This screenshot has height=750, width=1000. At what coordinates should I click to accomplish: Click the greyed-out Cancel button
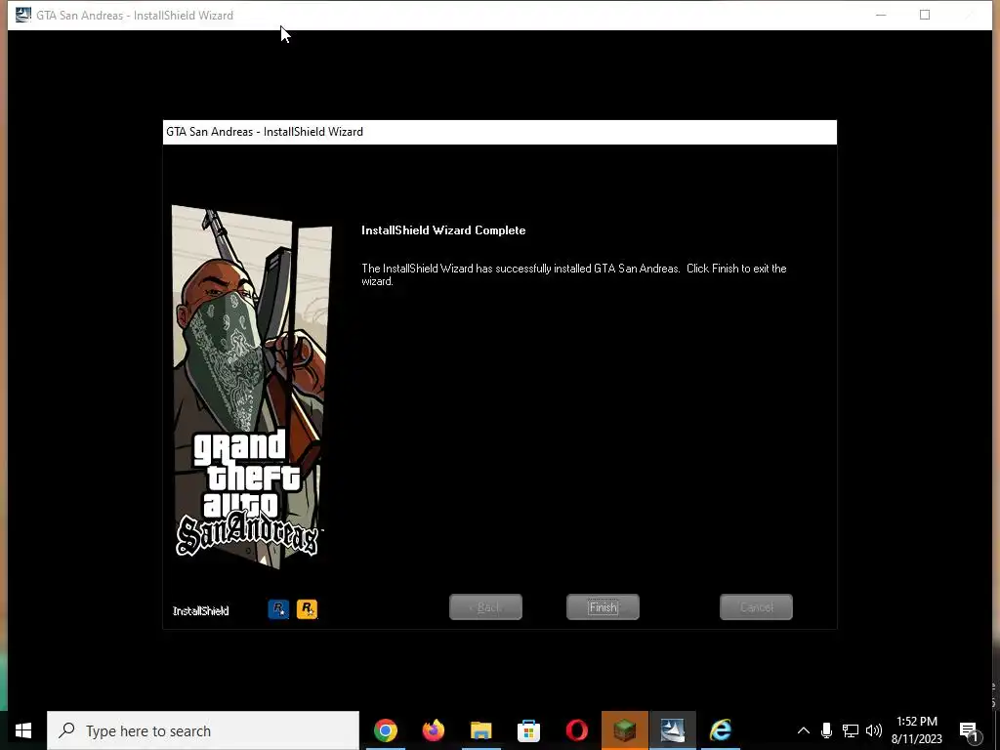point(756,607)
